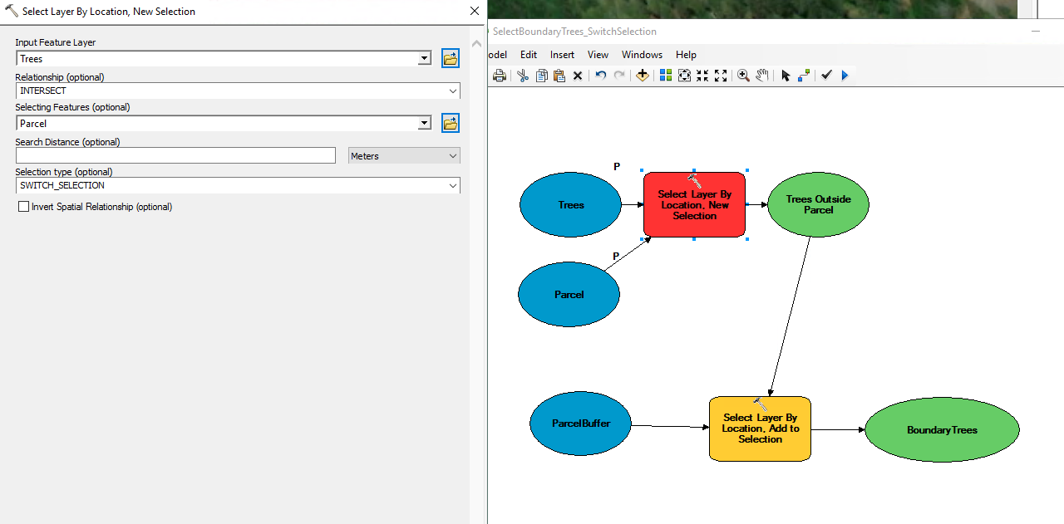
Task: Open the Windows menu in ModelBuilder
Action: pyautogui.click(x=642, y=55)
